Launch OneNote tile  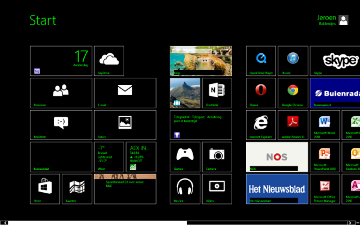pos(217,93)
